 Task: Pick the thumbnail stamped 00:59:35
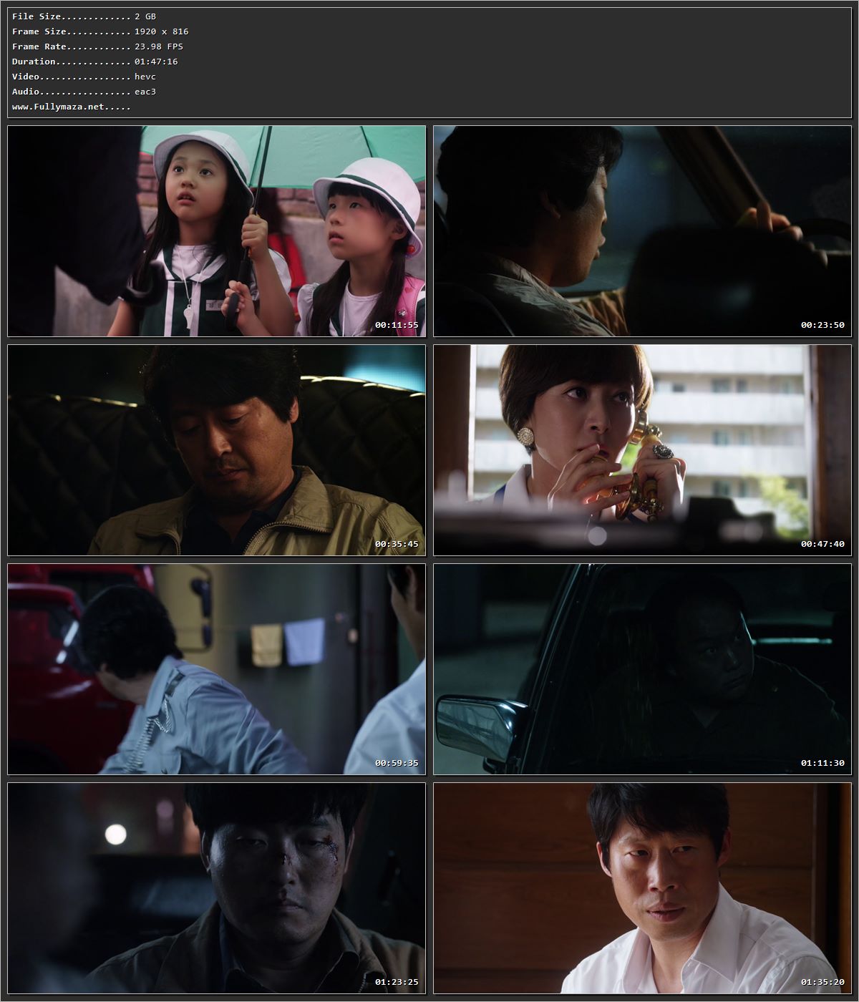pos(217,669)
